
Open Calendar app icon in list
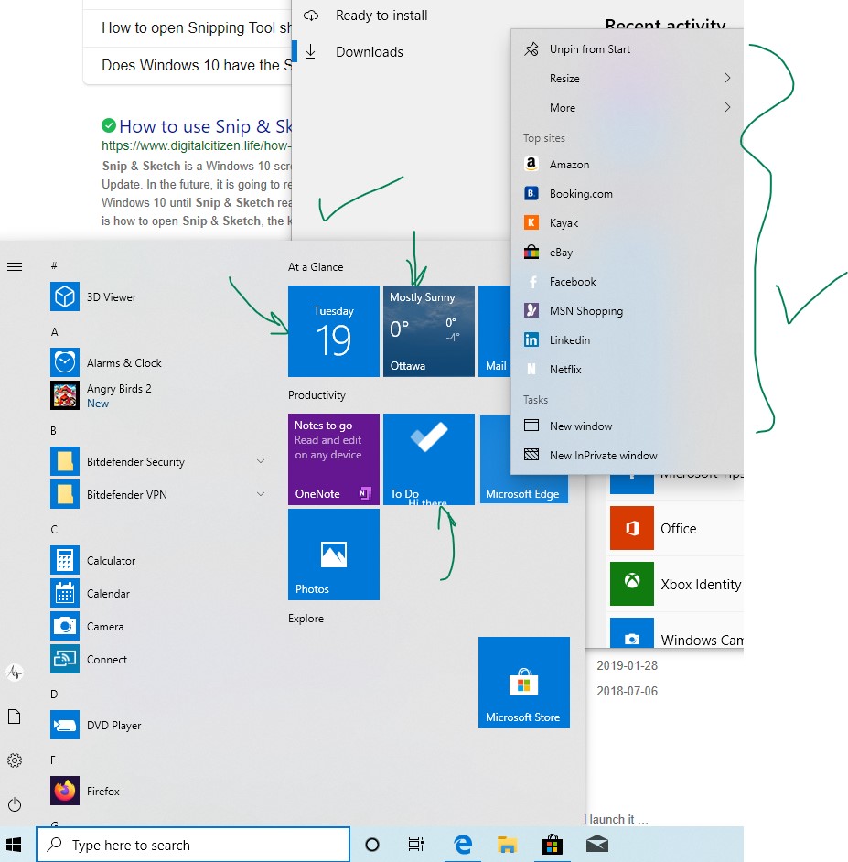(65, 593)
